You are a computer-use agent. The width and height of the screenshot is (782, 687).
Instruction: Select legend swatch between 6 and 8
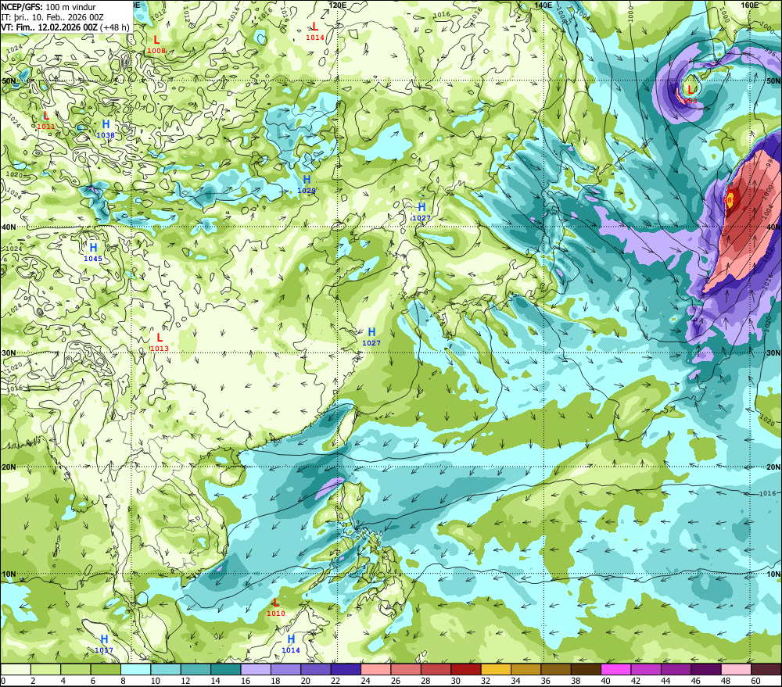point(106,669)
